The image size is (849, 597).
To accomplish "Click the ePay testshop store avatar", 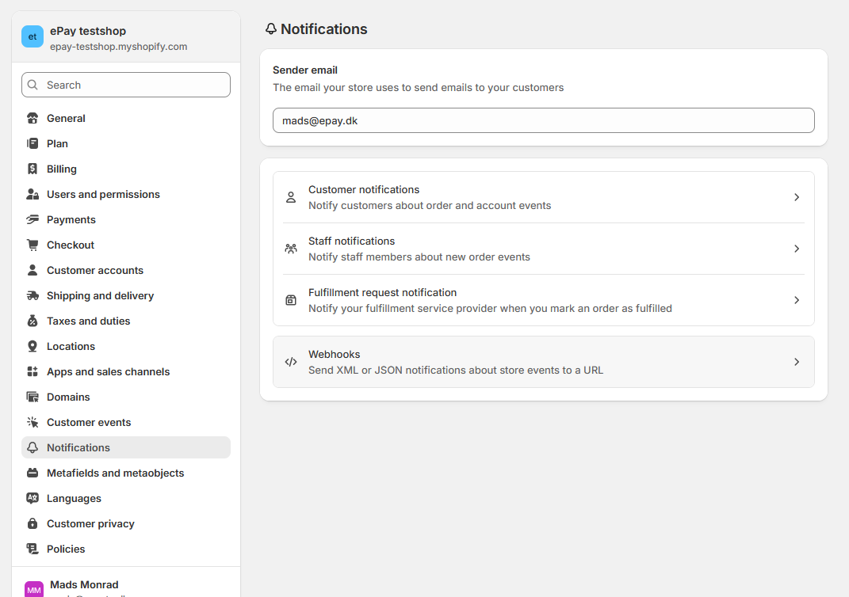I will point(32,36).
